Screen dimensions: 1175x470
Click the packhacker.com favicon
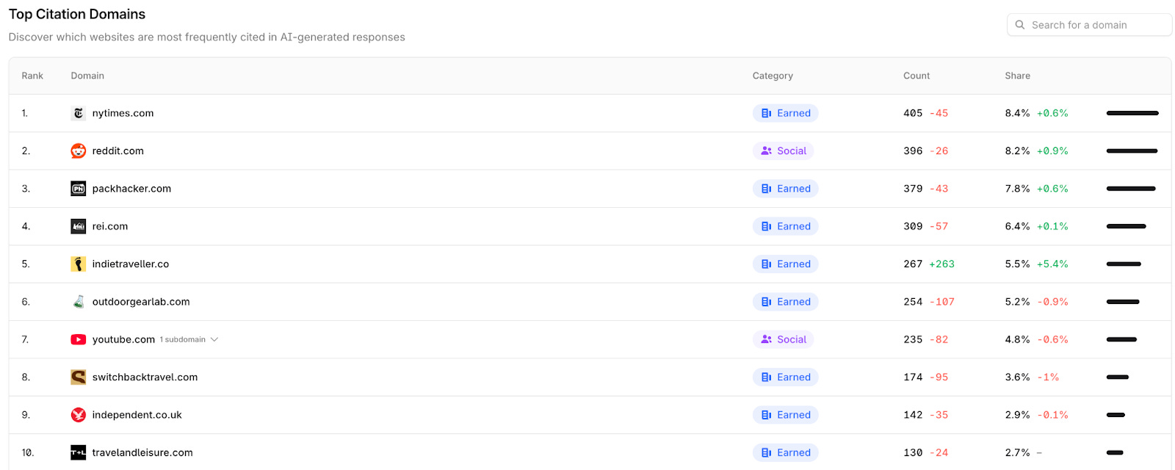tap(78, 189)
